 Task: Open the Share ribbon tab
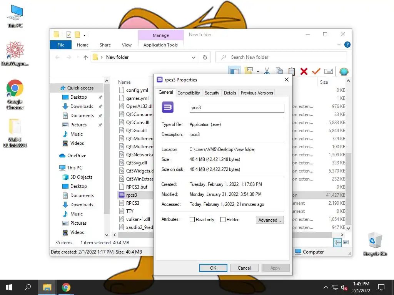click(105, 45)
